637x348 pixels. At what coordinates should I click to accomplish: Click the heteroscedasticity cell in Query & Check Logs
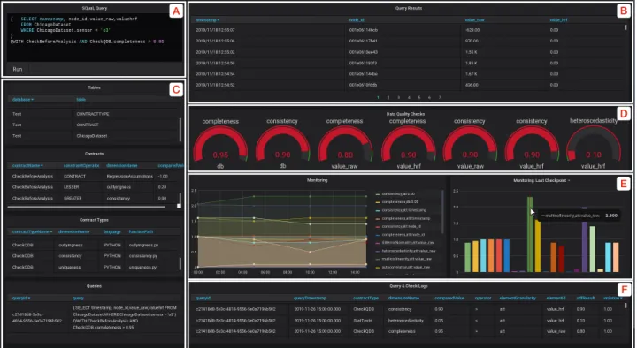pyautogui.click(x=405, y=321)
